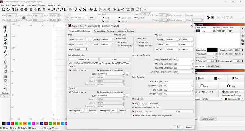The width and height of the screenshot is (245, 131).
Task: Select the Measure ruler tool
Action: point(5,56)
